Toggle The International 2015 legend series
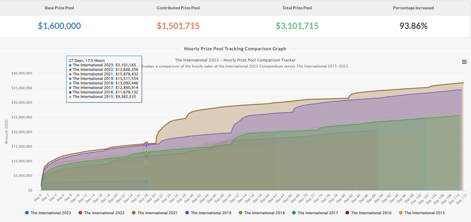The image size is (471, 222). point(422,213)
